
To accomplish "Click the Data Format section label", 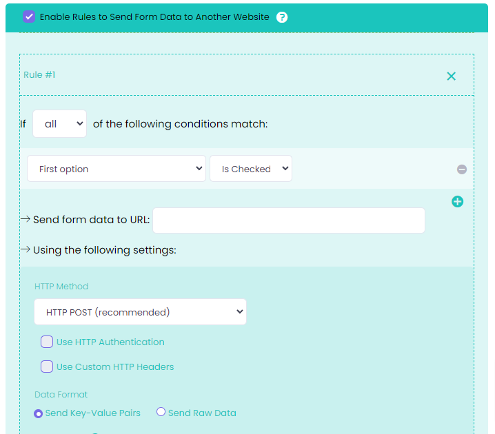I will pyautogui.click(x=61, y=395).
